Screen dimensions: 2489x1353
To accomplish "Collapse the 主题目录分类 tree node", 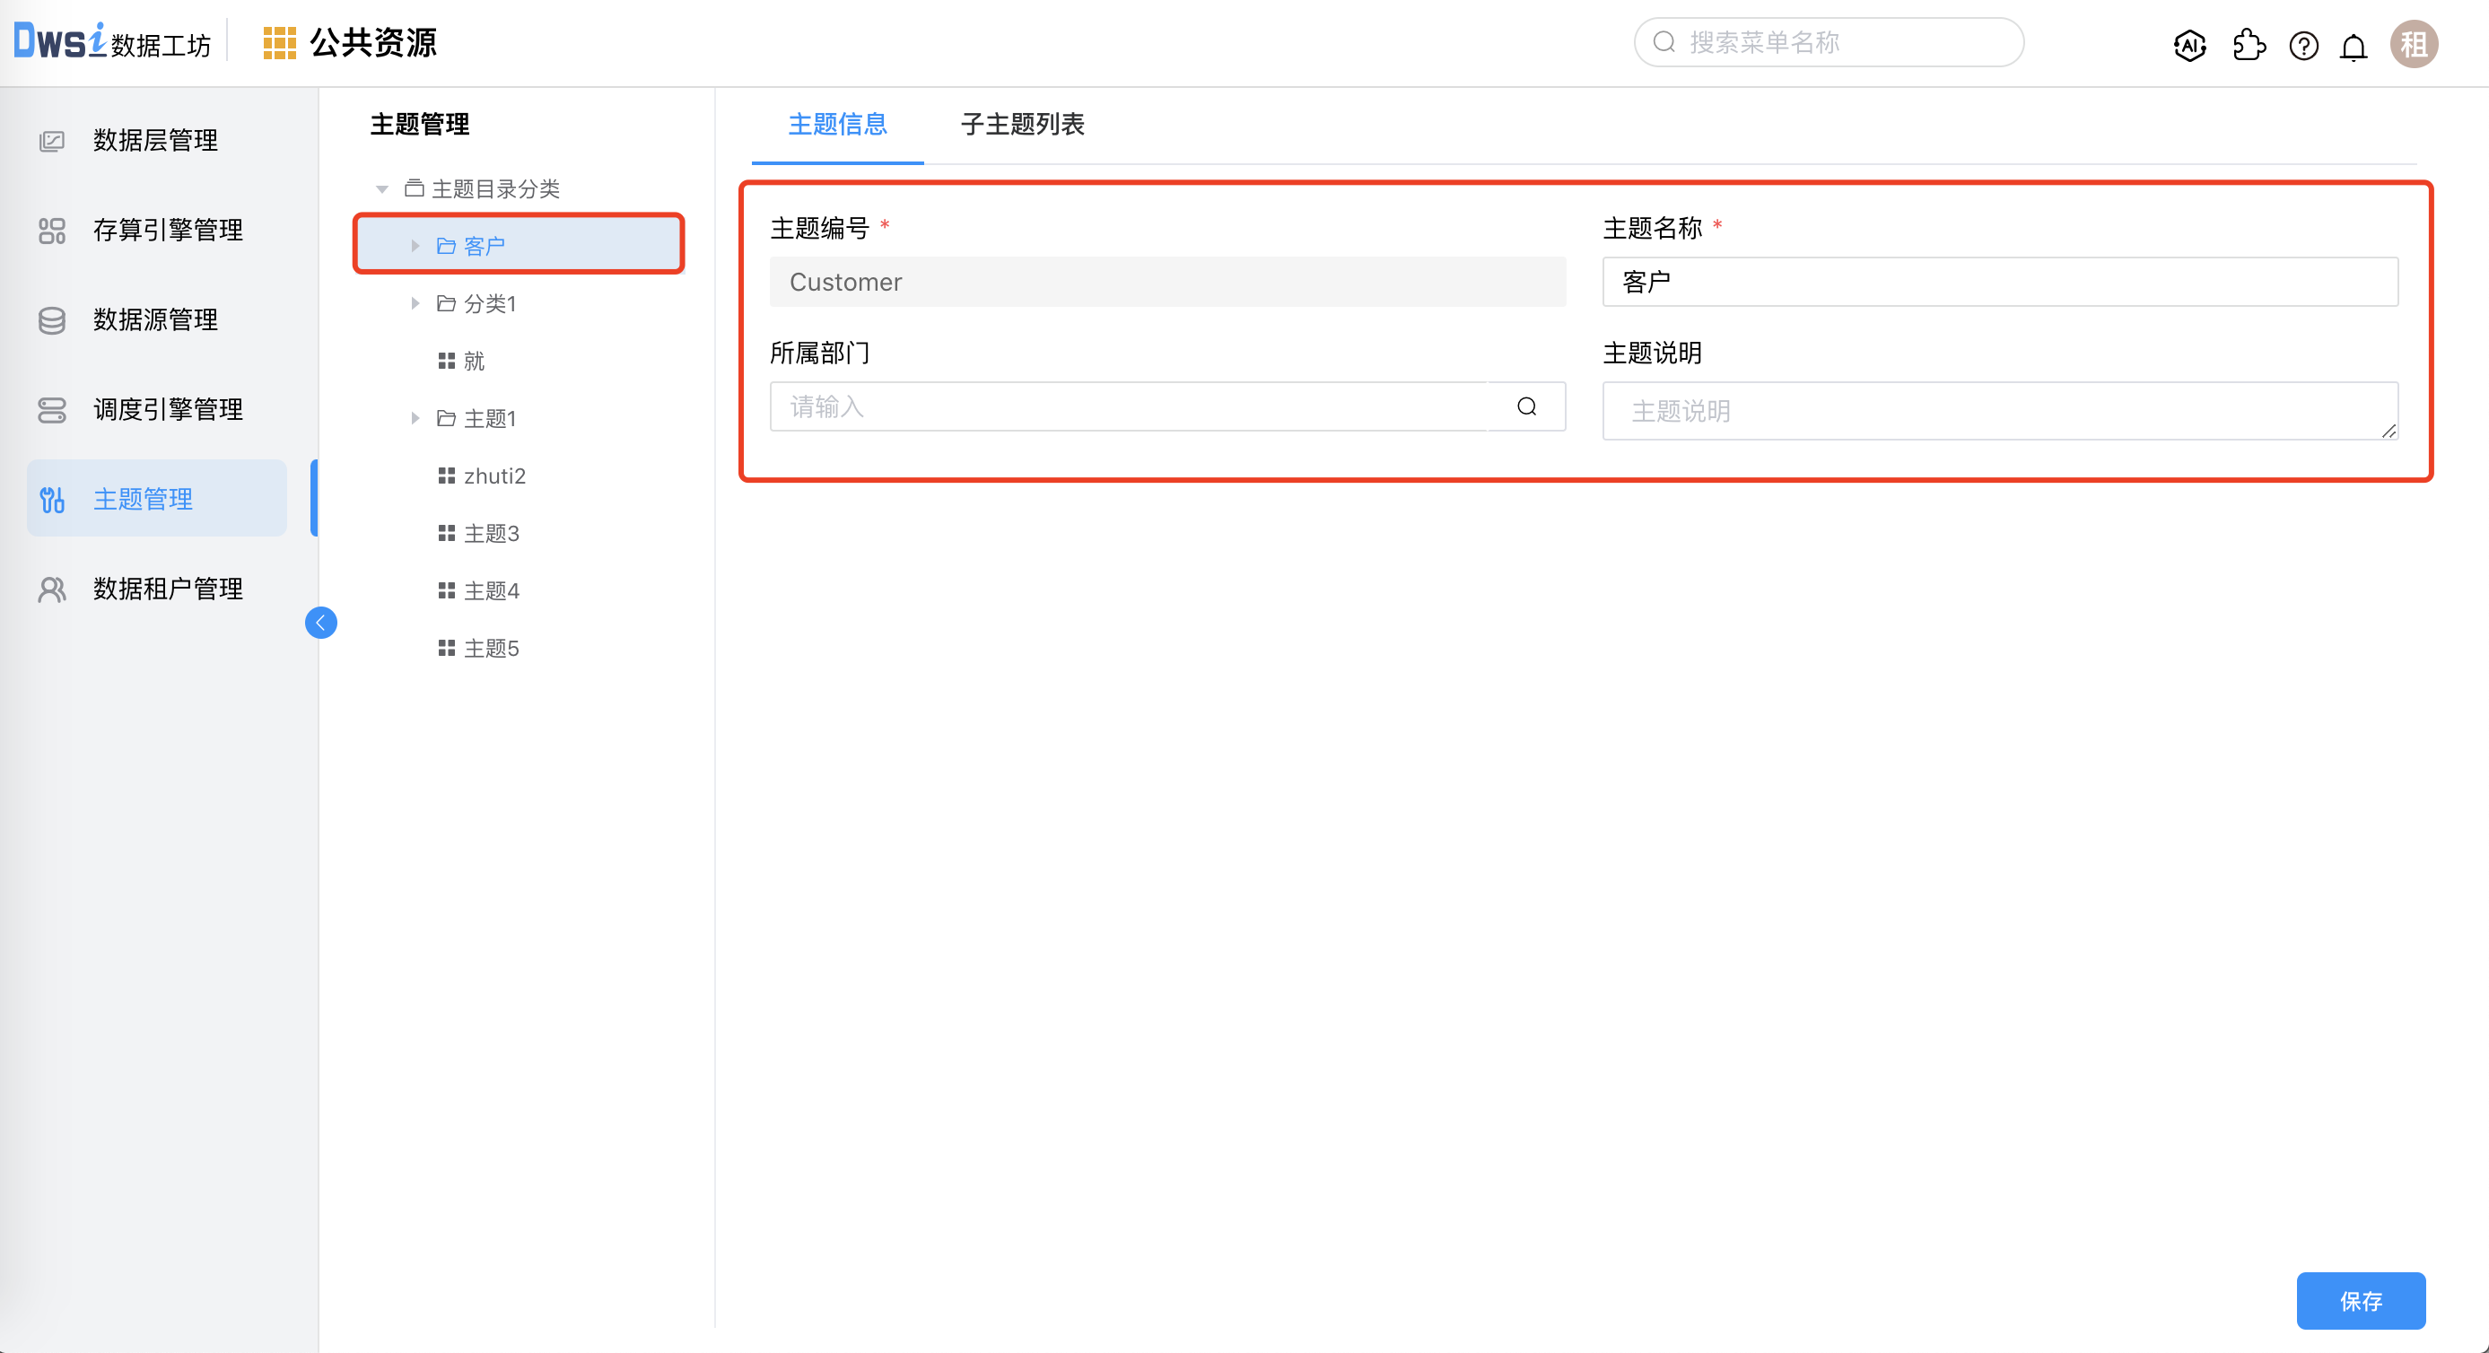I will pos(380,188).
